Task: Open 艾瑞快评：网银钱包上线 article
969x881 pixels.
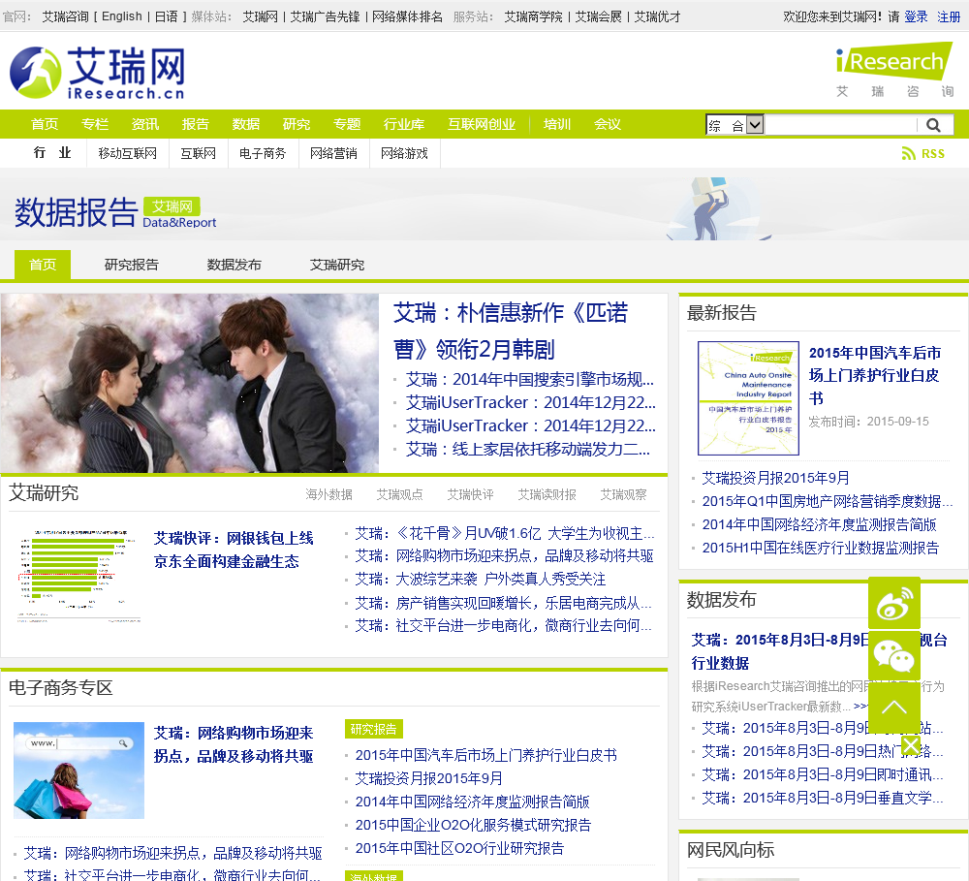Action: (x=233, y=550)
